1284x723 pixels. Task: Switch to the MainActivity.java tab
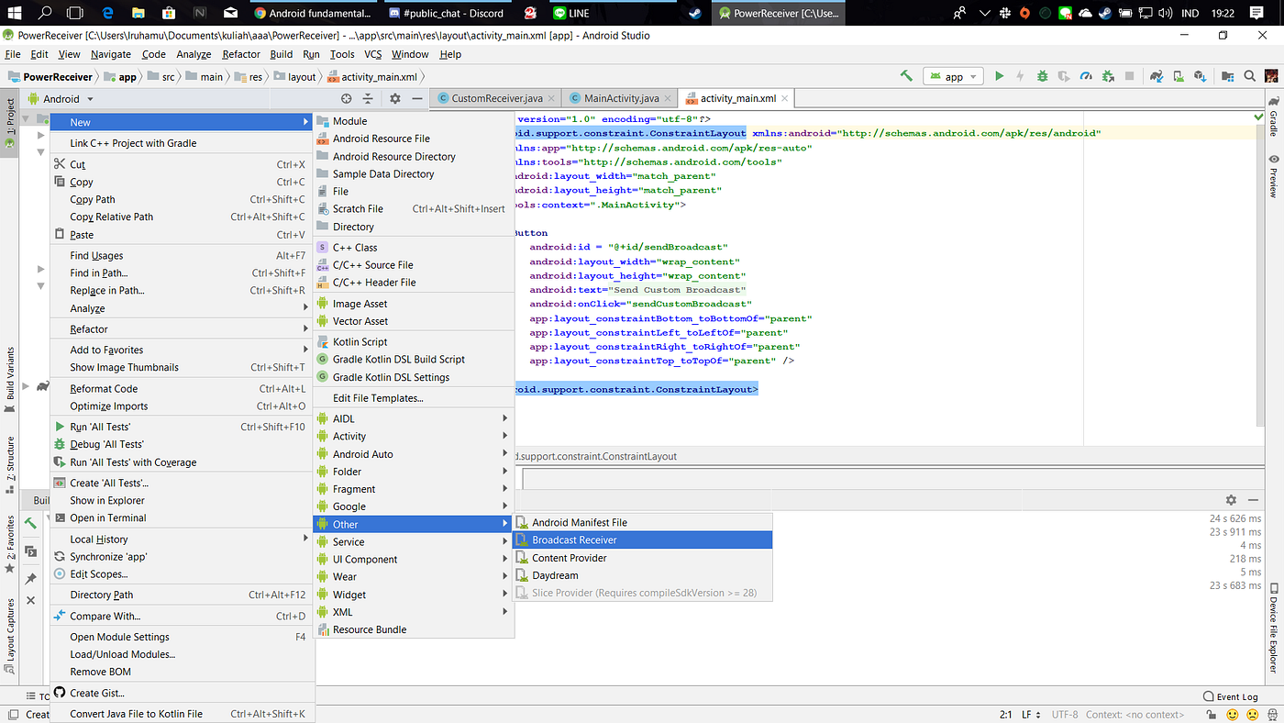(620, 98)
